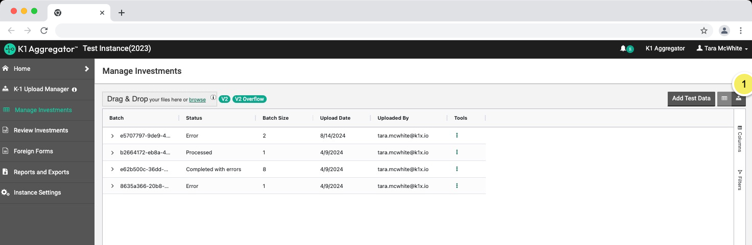Click the browse link to upload files

197,100
